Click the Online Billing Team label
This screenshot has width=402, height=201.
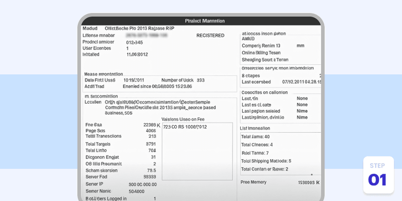[x=261, y=53]
